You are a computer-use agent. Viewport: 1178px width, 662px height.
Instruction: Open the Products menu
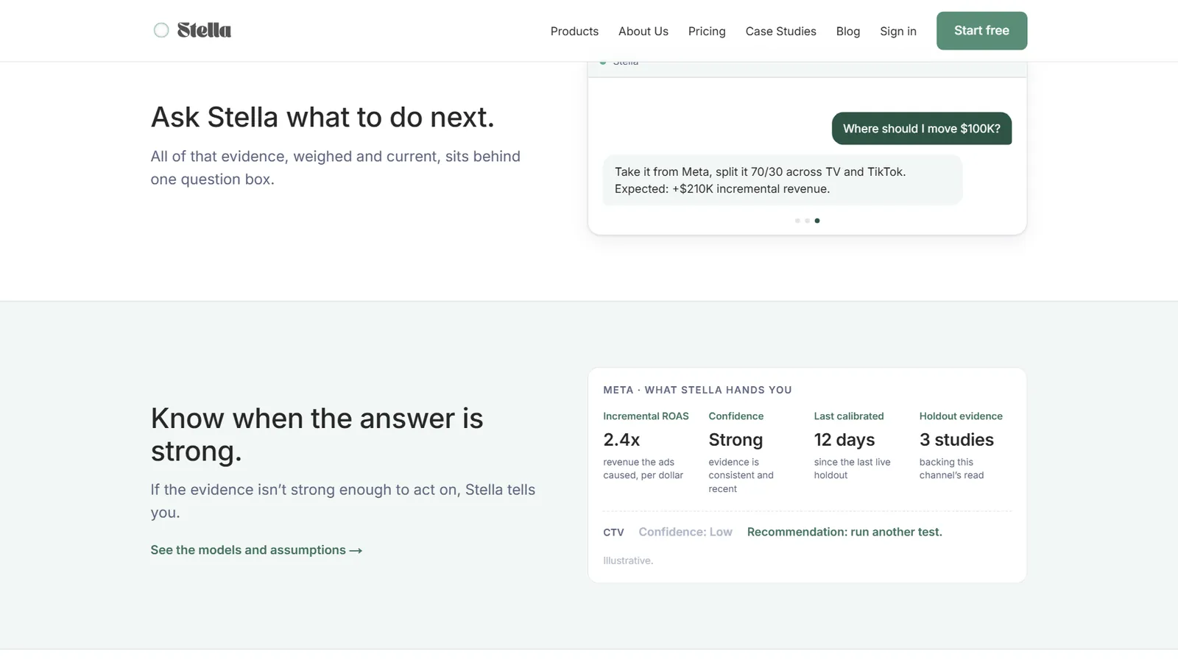574,31
